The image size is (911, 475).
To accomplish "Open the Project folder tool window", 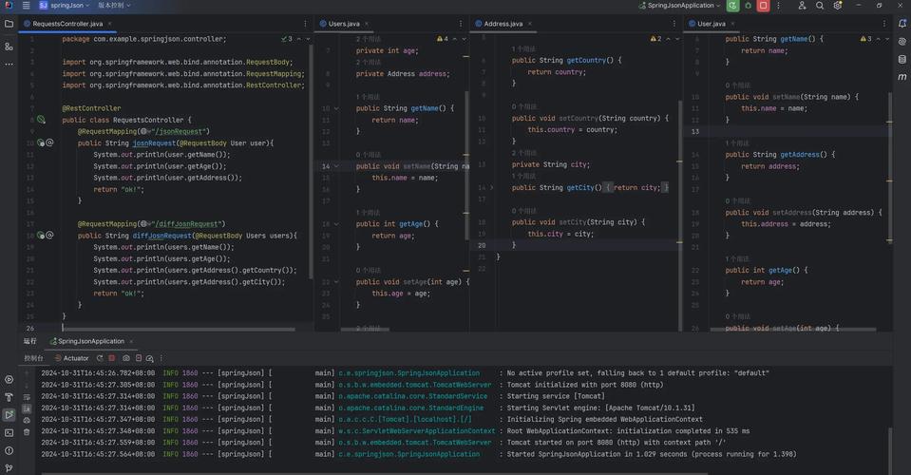I will tap(9, 24).
